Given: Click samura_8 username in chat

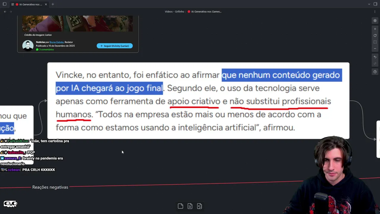Looking at the screenshot, I should click(12, 158).
